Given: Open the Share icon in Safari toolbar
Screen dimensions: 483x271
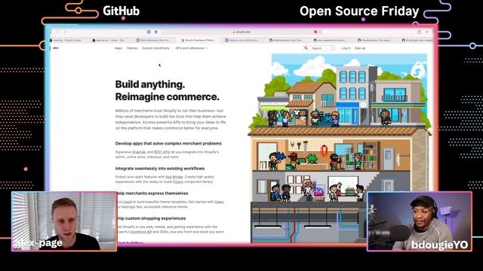Looking at the screenshot, I should (420, 32).
